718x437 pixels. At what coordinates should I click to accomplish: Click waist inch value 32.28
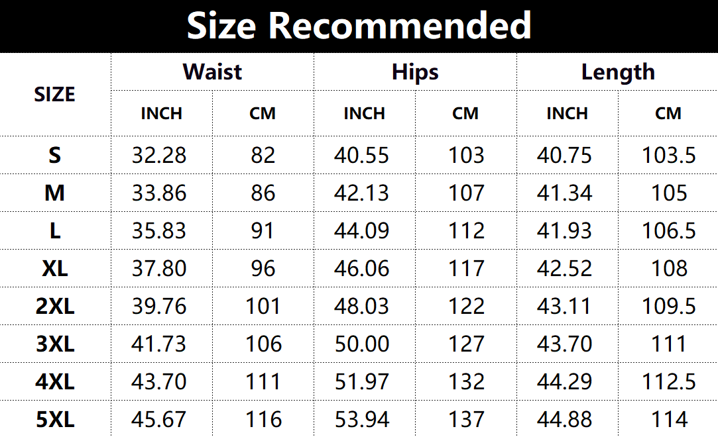pyautogui.click(x=159, y=155)
